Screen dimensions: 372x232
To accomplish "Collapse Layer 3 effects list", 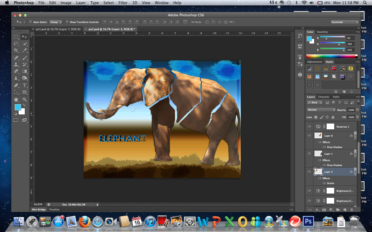I will pyautogui.click(x=355, y=172).
